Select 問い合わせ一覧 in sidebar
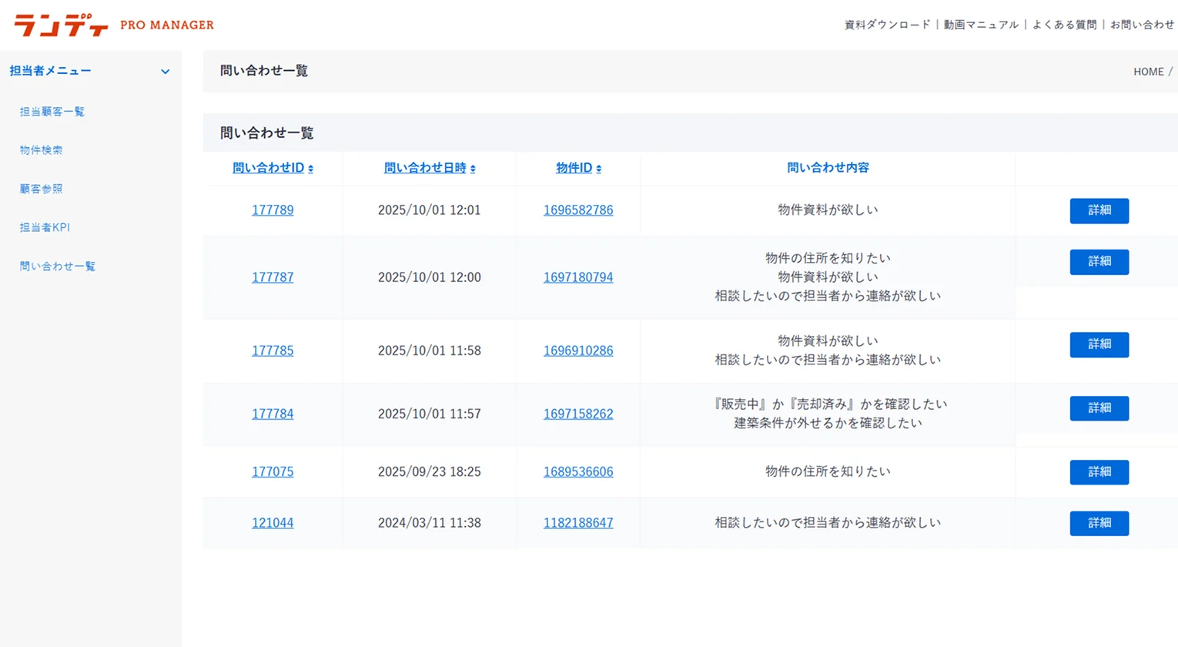This screenshot has height=647, width=1178. click(x=58, y=267)
